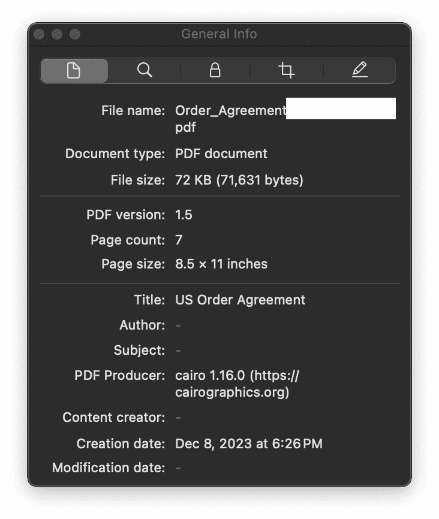Click the PDF version value 1.5
This screenshot has height=519, width=439.
184,215
